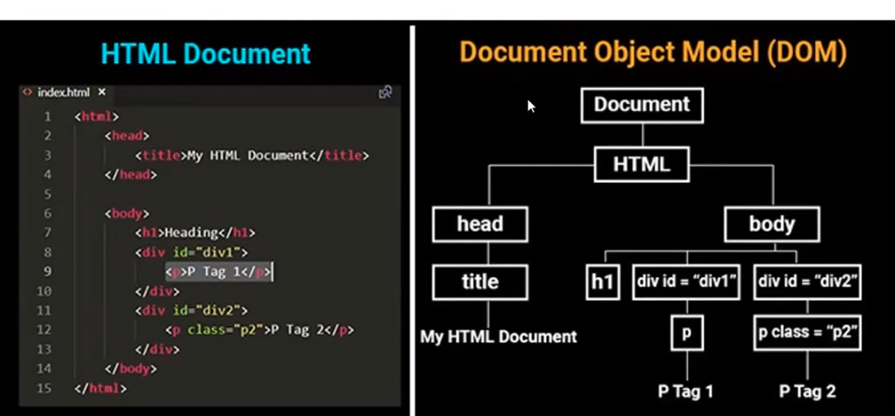This screenshot has height=416, width=895.
Task: Click the "HTML Document" heading
Action: (206, 55)
